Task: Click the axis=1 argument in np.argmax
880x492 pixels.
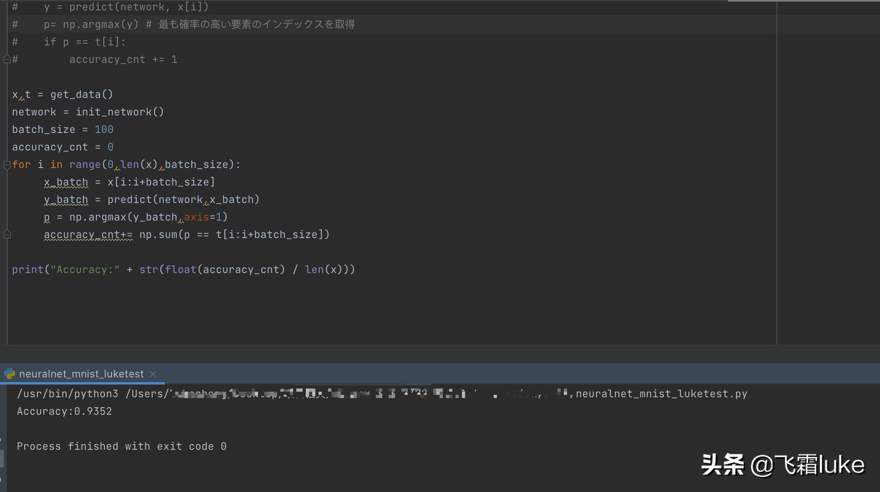Action: pyautogui.click(x=202, y=217)
